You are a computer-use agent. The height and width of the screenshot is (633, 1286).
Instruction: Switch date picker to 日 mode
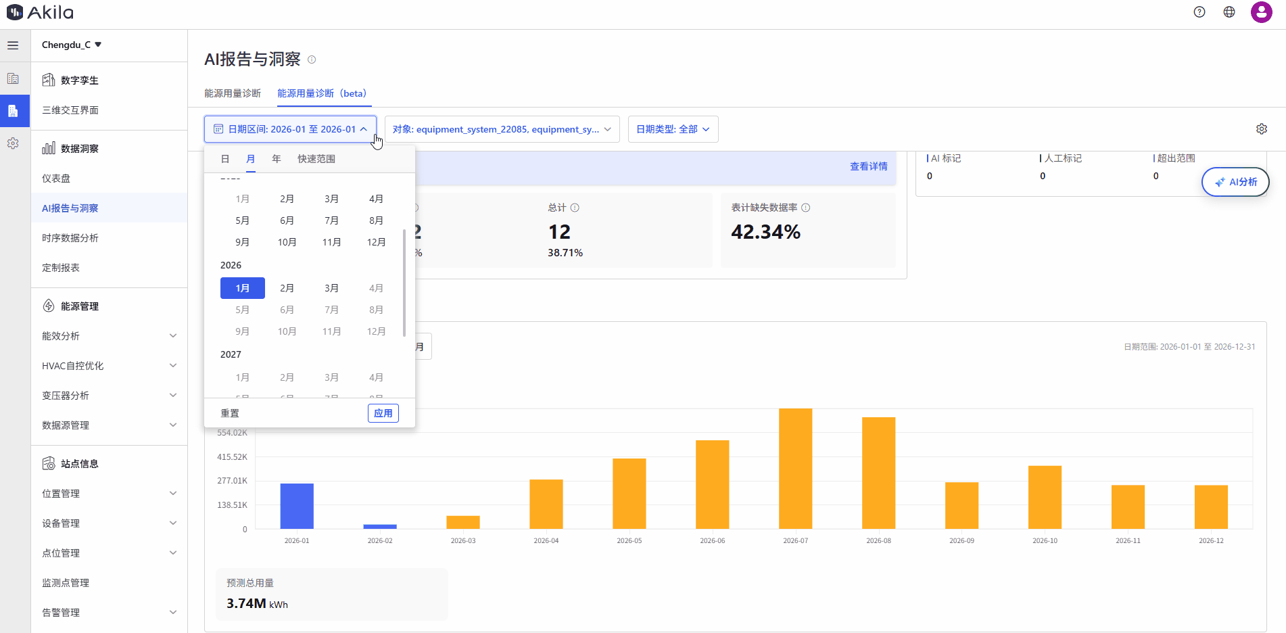coord(225,159)
